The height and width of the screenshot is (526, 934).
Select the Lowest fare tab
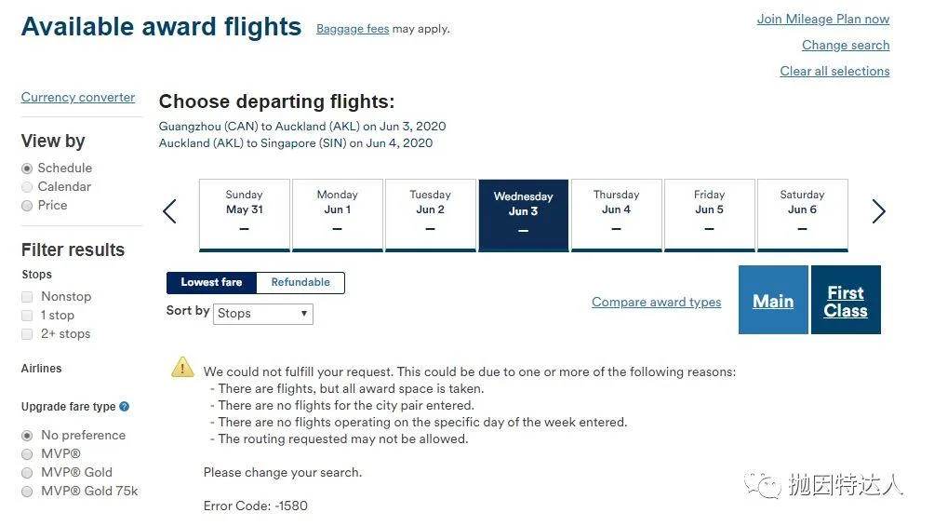[x=211, y=283]
